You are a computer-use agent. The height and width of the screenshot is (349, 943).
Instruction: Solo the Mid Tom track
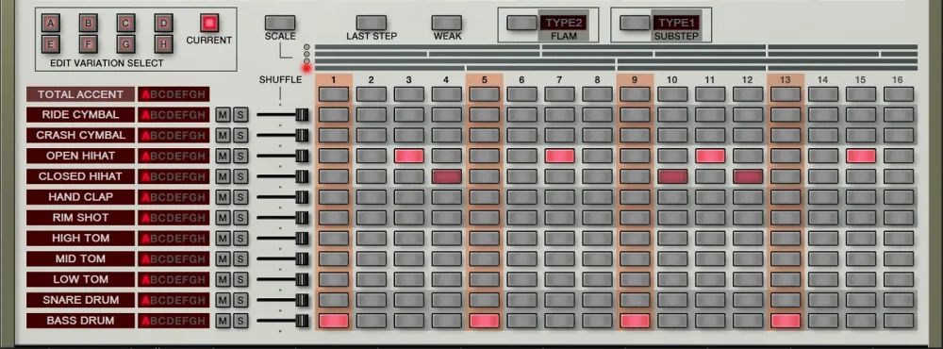tap(240, 258)
